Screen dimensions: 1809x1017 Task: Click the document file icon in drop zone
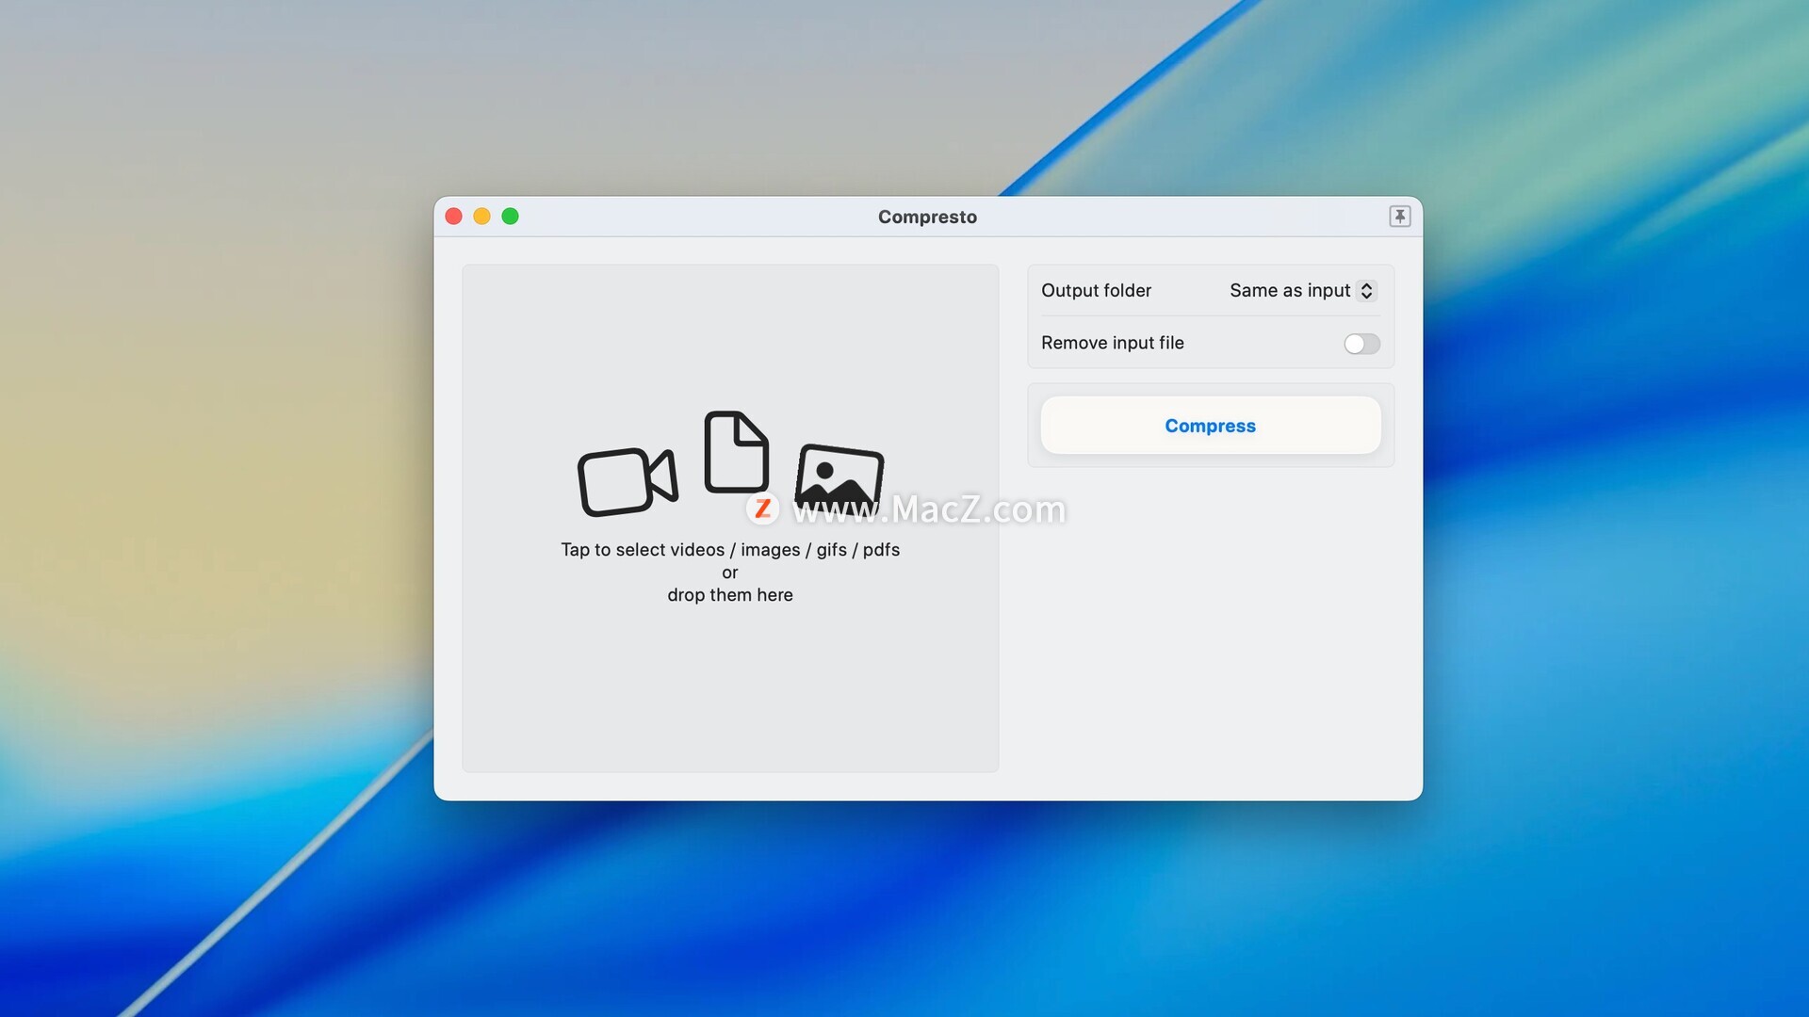coord(736,452)
